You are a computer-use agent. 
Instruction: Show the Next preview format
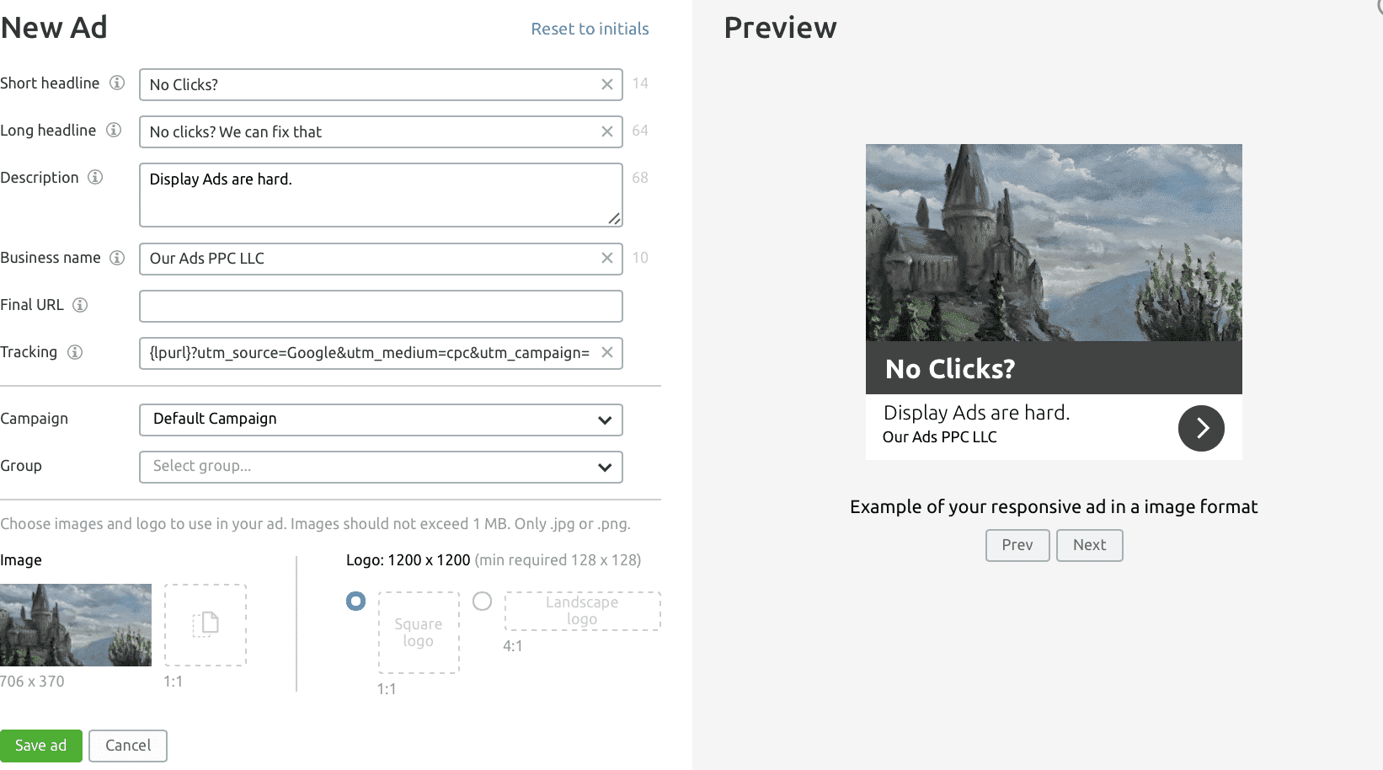click(x=1090, y=545)
